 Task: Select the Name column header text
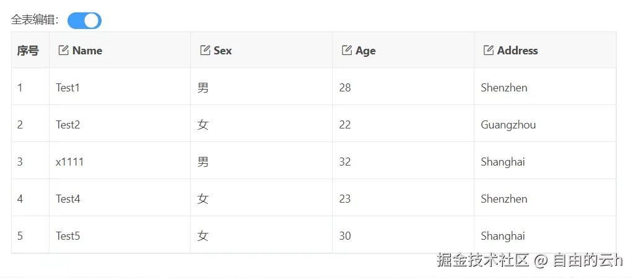(87, 51)
